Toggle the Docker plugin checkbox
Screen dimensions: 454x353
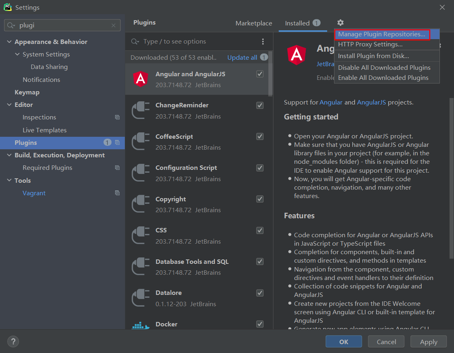(260, 324)
